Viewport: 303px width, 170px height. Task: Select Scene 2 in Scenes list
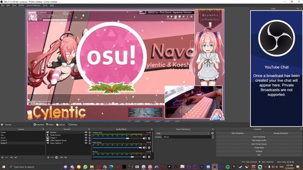(23, 140)
